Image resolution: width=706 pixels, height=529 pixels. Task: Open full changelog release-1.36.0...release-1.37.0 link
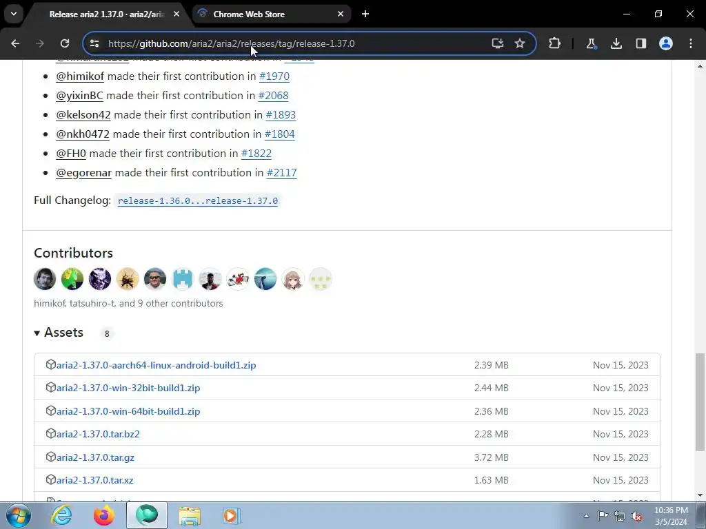pyautogui.click(x=198, y=201)
